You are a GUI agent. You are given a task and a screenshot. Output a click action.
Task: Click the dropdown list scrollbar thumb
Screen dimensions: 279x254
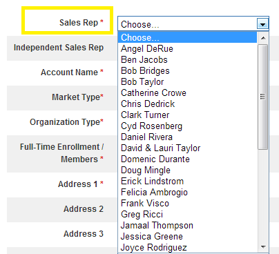(x=262, y=97)
